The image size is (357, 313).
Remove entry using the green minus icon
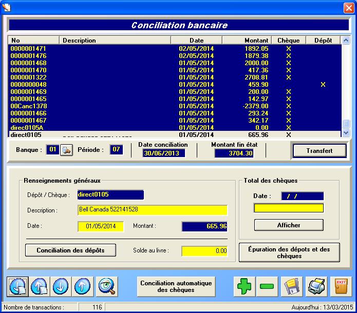tap(267, 286)
